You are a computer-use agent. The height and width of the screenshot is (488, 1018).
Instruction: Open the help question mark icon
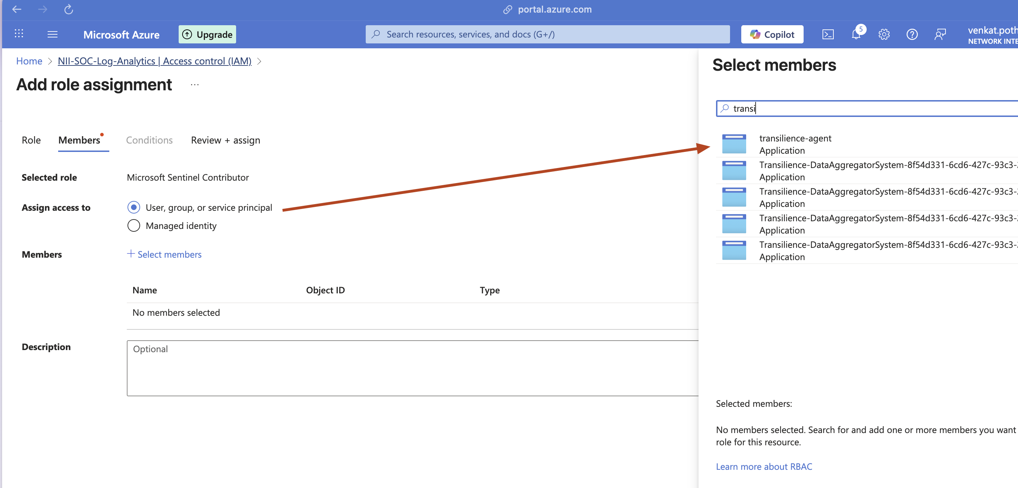click(912, 34)
